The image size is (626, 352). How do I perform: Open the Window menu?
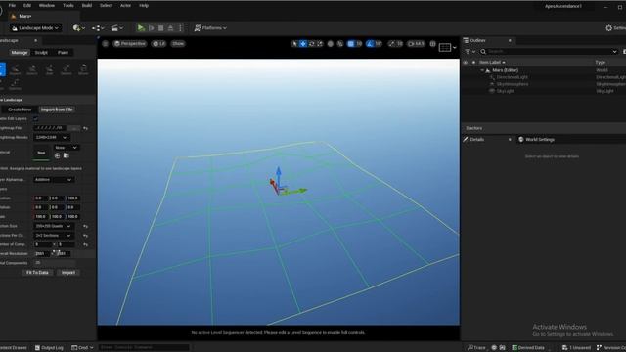click(x=47, y=6)
